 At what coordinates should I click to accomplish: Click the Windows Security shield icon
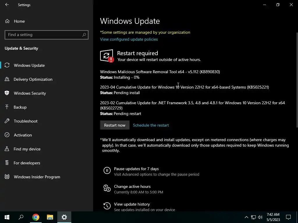click(7, 93)
